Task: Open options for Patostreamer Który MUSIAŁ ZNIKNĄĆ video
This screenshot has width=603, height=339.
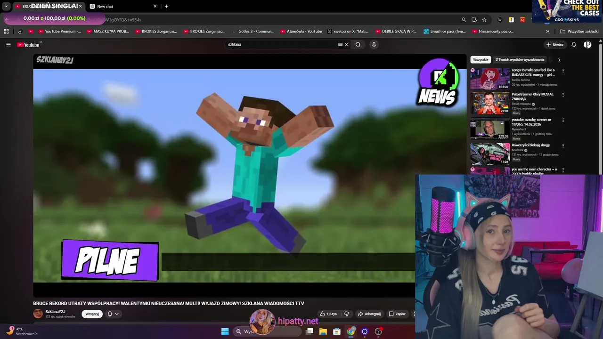Action: pyautogui.click(x=563, y=95)
